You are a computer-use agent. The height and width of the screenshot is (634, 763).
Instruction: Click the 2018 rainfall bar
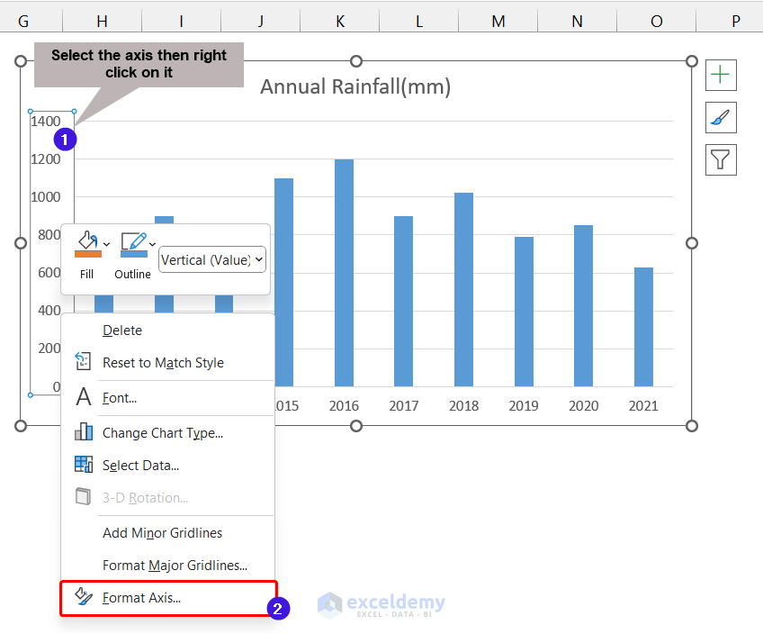[x=463, y=290]
